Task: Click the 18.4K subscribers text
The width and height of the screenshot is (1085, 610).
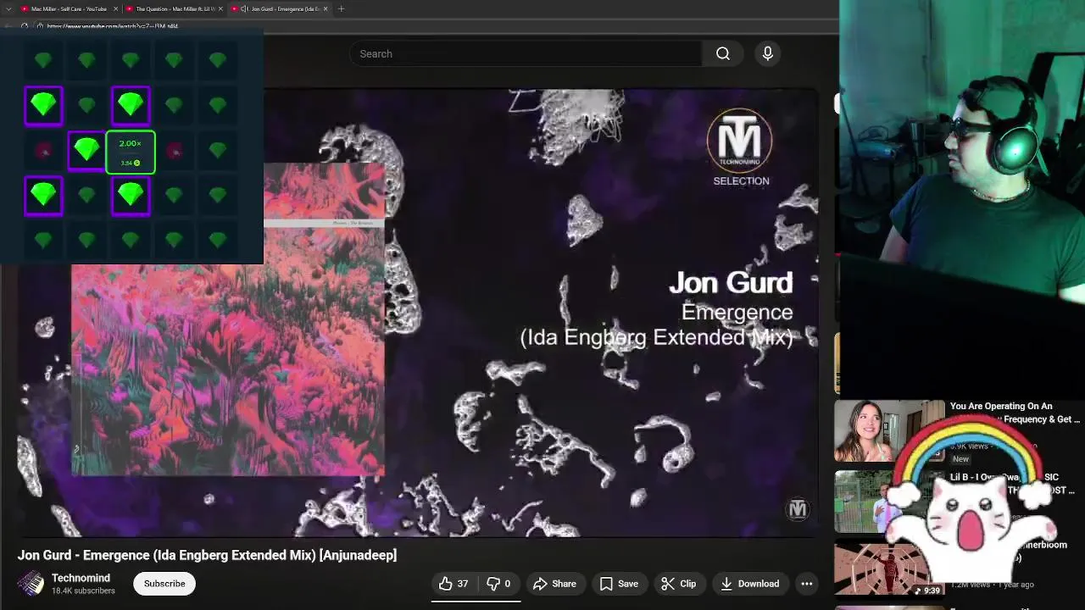Action: coord(83,591)
